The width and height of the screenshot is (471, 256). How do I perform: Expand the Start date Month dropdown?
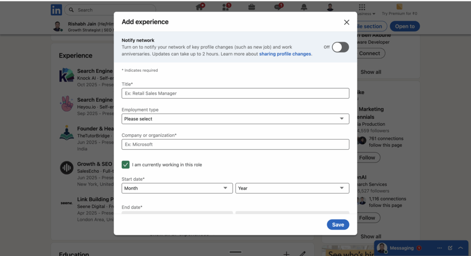point(177,188)
